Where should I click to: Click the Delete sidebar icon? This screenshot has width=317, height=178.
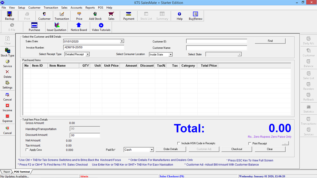pyautogui.click(x=7, y=74)
